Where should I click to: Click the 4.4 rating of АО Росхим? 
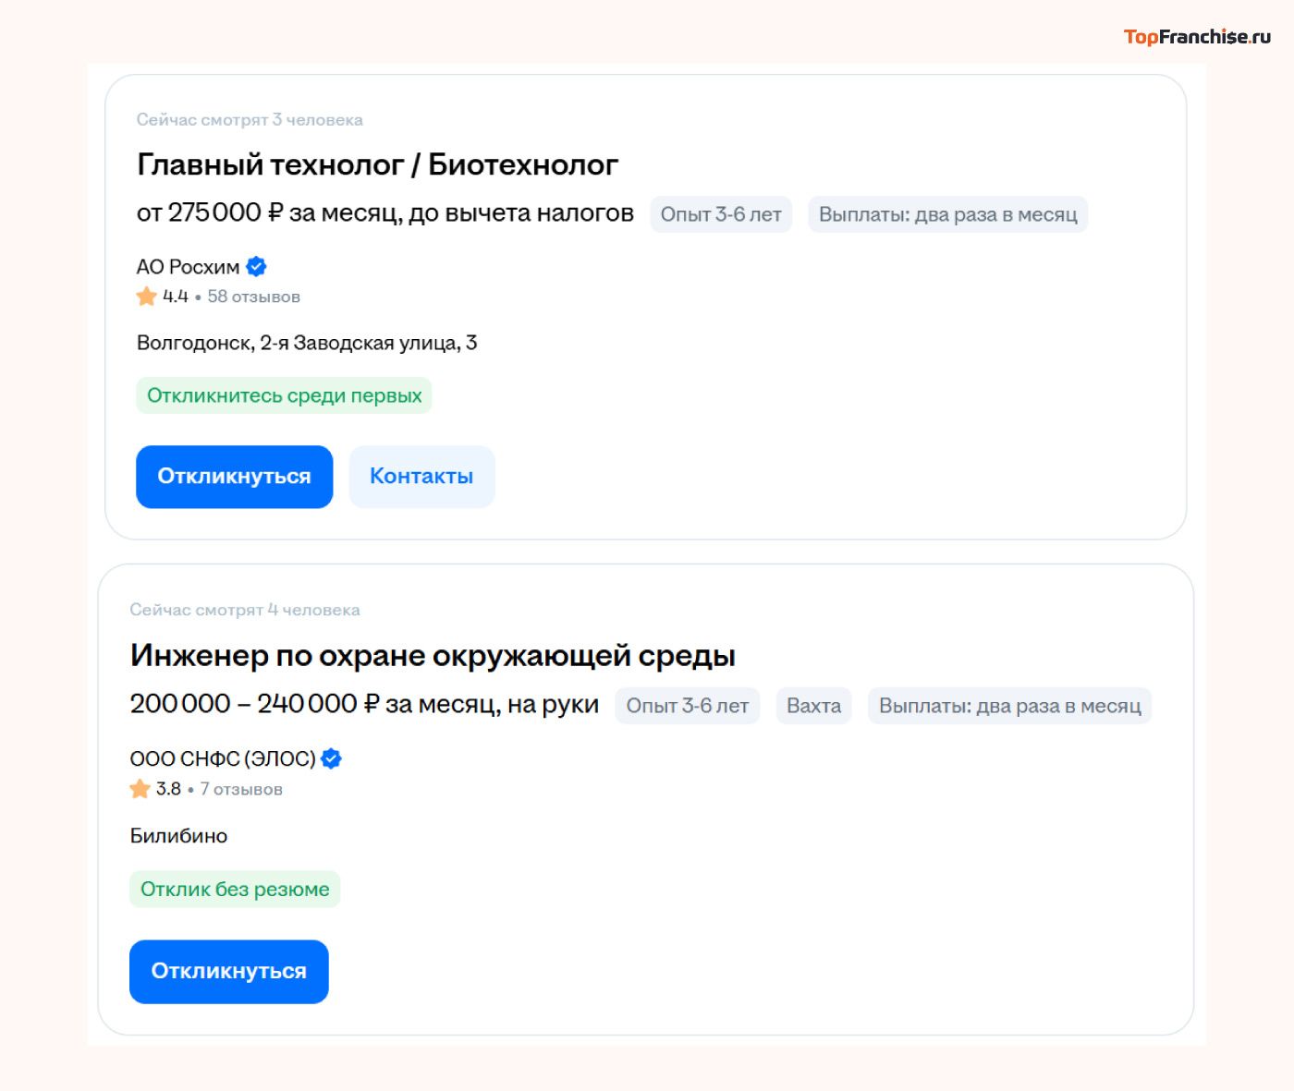coord(174,296)
